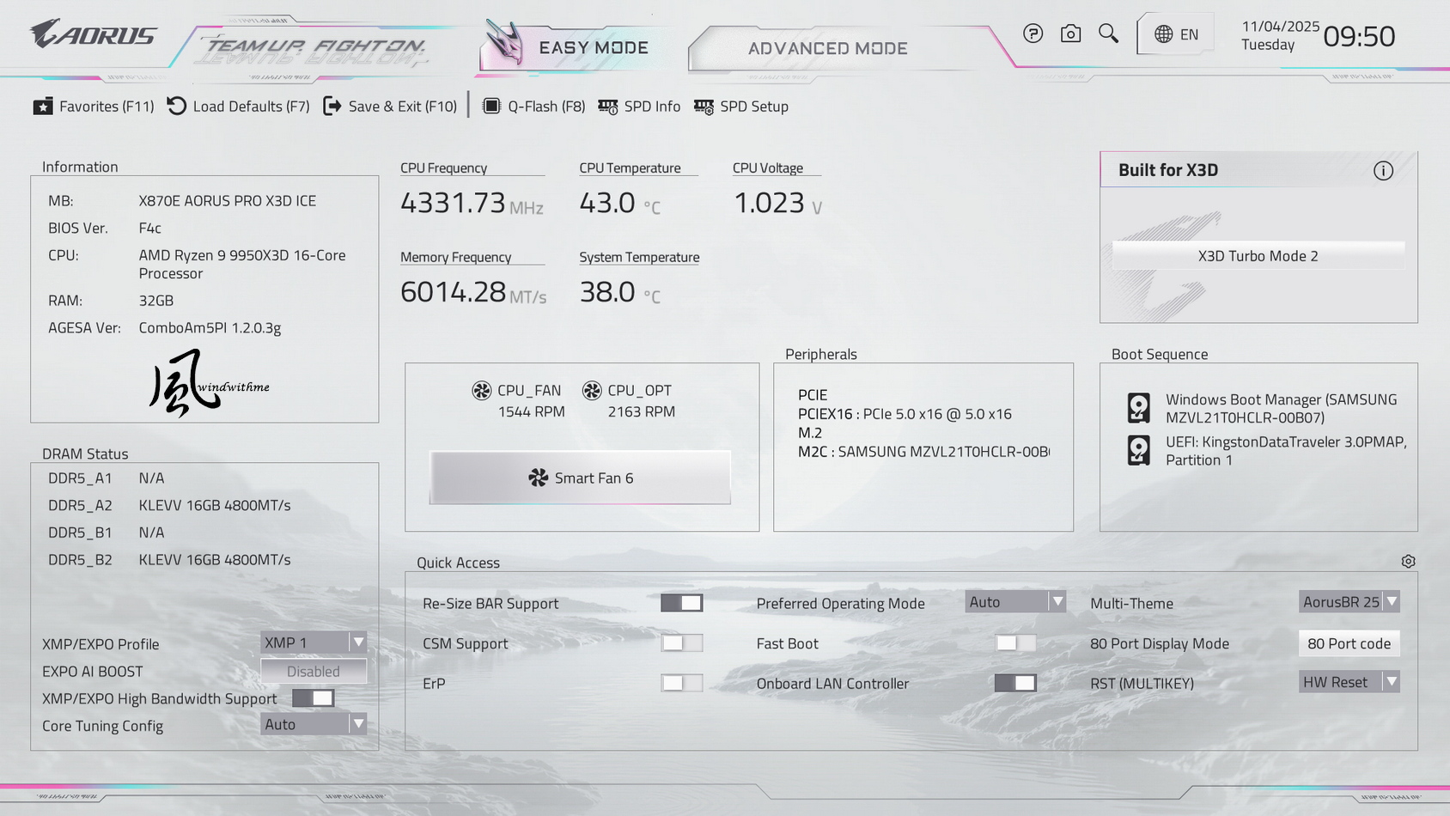Click the SPD Info memory icon

tap(607, 107)
